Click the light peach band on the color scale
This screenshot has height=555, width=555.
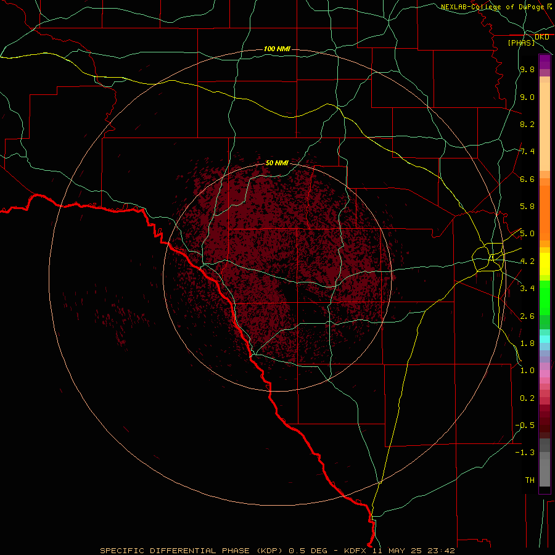click(545, 126)
